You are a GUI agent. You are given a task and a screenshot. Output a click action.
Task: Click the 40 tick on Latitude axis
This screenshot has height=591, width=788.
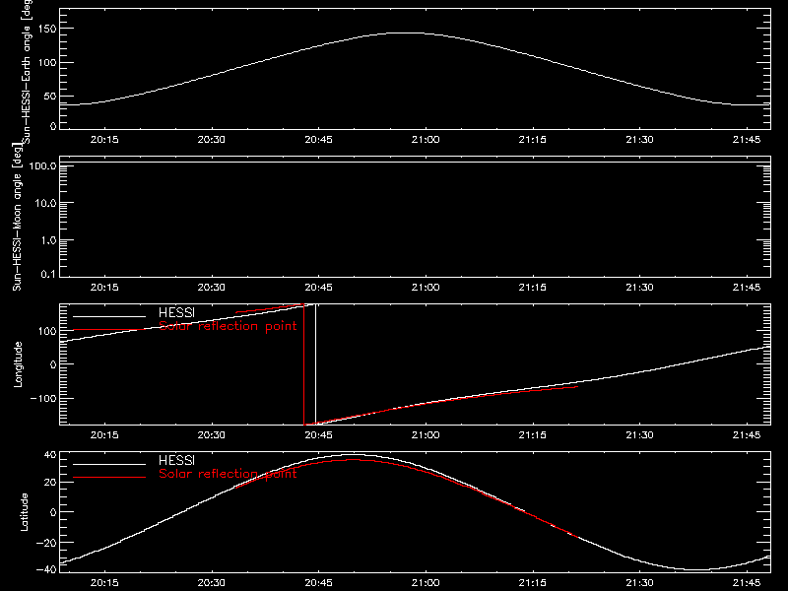click(50, 455)
